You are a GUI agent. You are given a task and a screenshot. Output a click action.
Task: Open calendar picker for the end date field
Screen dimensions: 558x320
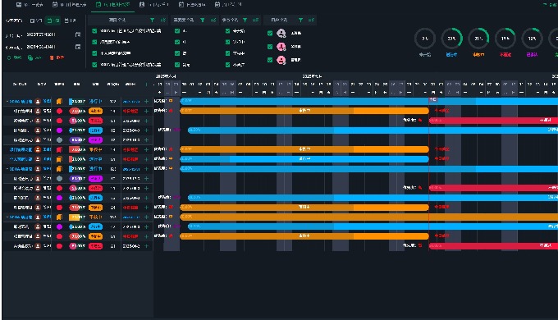pyautogui.click(x=78, y=47)
